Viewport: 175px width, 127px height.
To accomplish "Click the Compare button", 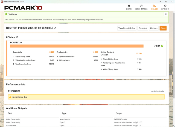I will coord(143,28).
